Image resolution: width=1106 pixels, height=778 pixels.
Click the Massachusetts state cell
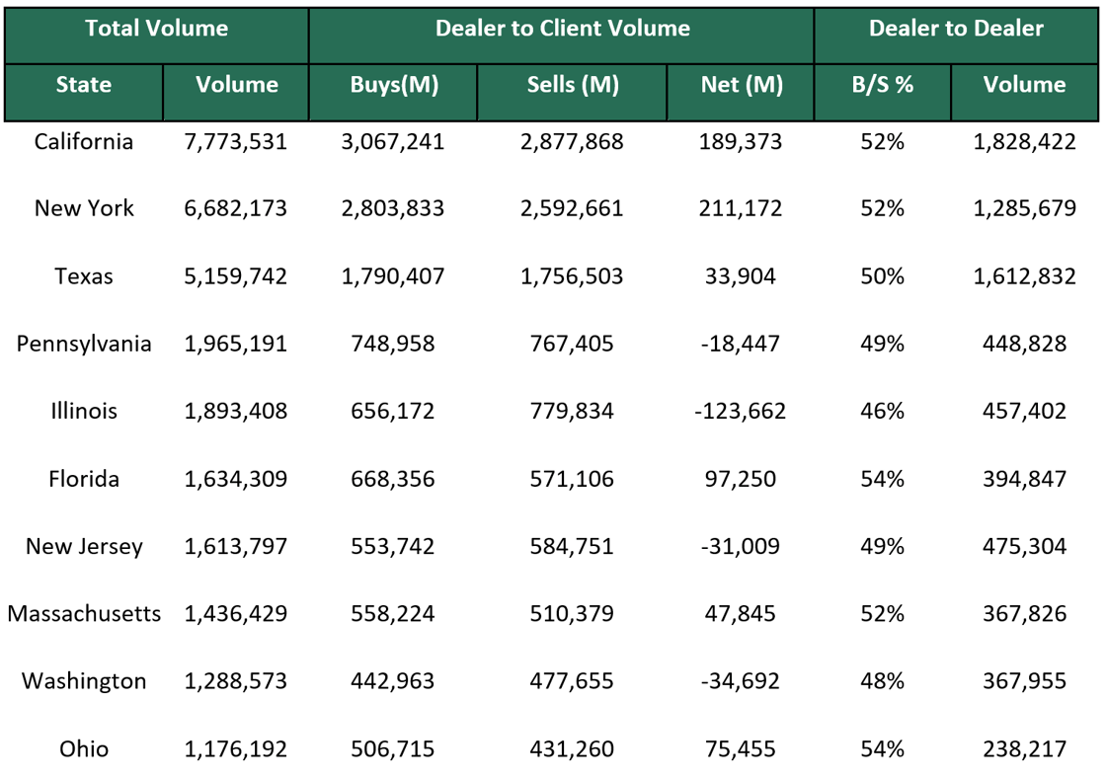coord(84,614)
